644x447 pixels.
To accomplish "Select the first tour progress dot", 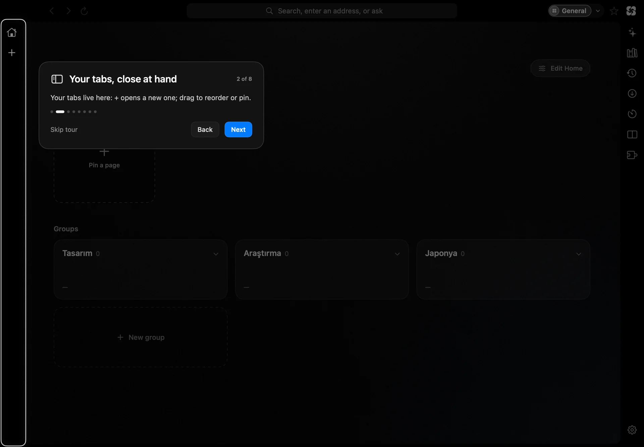I will point(52,112).
